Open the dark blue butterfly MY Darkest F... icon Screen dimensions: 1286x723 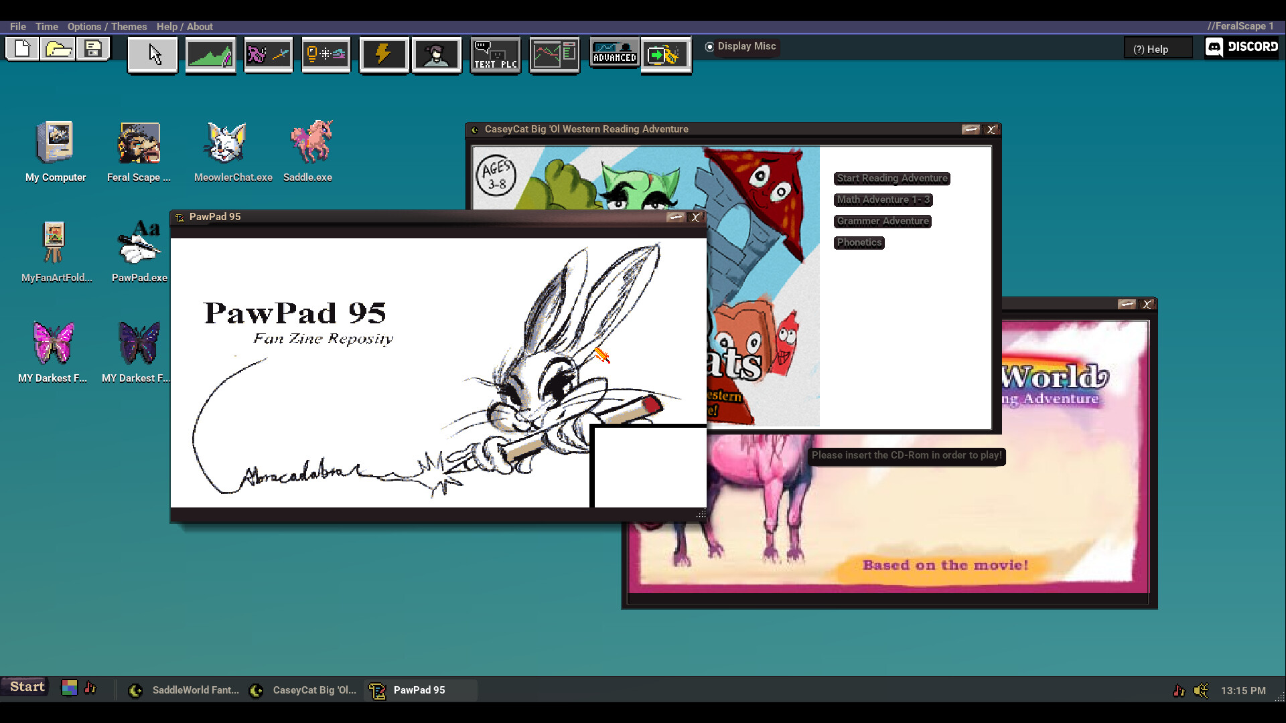(136, 353)
